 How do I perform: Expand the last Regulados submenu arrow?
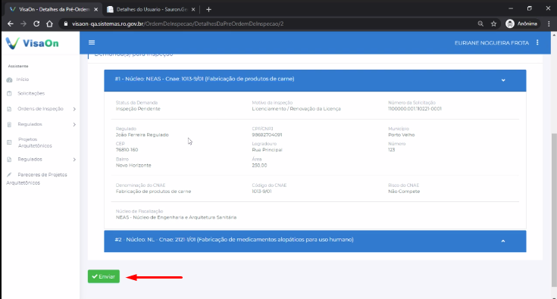pyautogui.click(x=74, y=160)
